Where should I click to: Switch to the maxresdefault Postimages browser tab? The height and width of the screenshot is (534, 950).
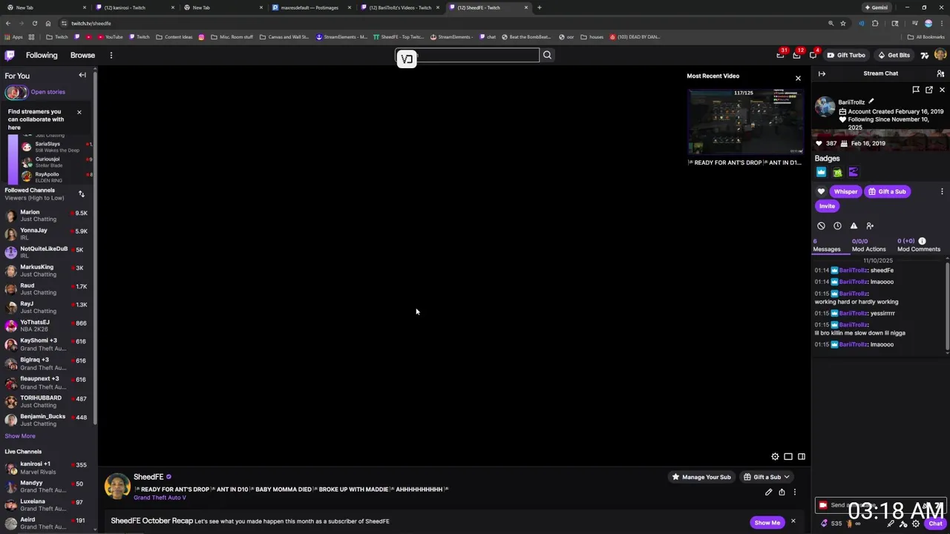pyautogui.click(x=309, y=7)
